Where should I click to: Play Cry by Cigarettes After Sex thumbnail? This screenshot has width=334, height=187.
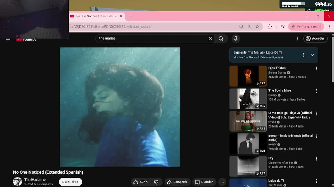(248, 166)
